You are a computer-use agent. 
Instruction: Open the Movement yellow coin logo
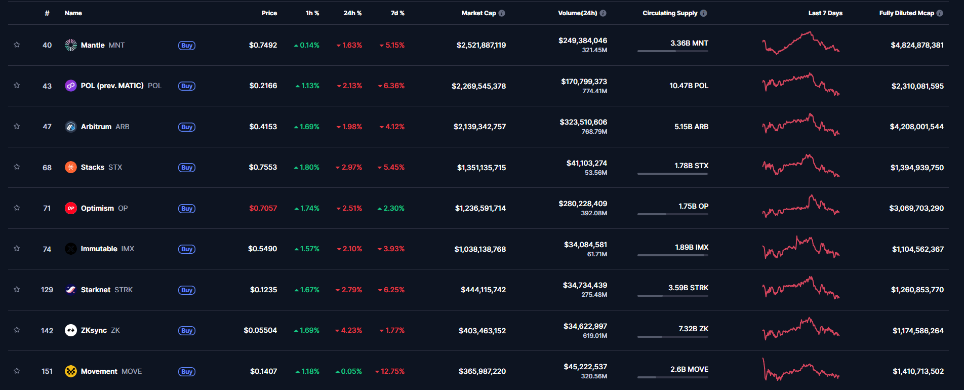click(71, 371)
